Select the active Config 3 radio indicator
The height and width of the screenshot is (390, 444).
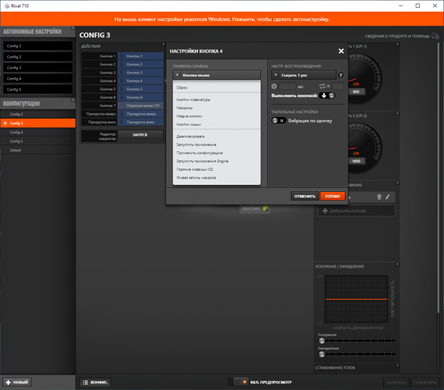5,123
